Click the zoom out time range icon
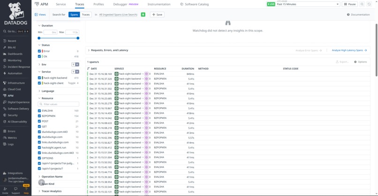 click(362, 4)
